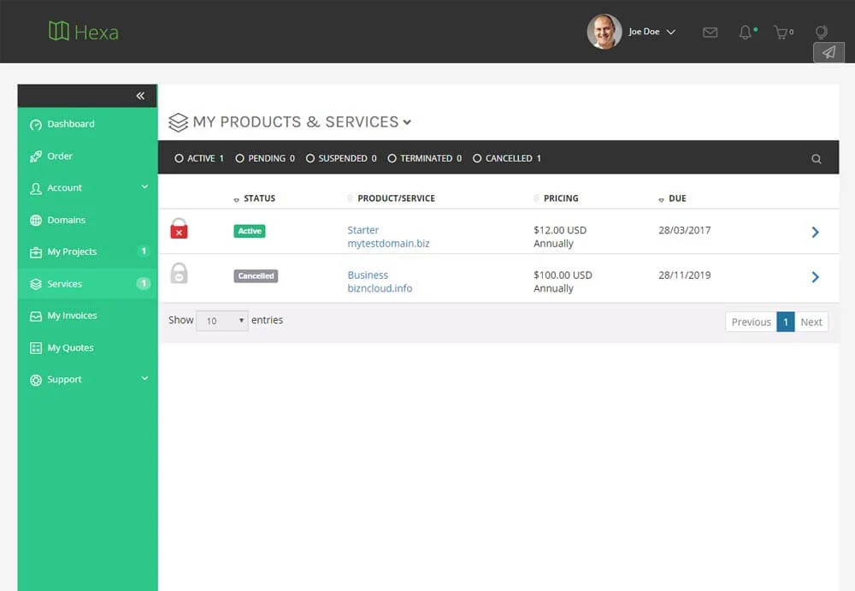Expand the Account sidebar submenu
Viewport: 855px width, 591px height.
pos(144,186)
